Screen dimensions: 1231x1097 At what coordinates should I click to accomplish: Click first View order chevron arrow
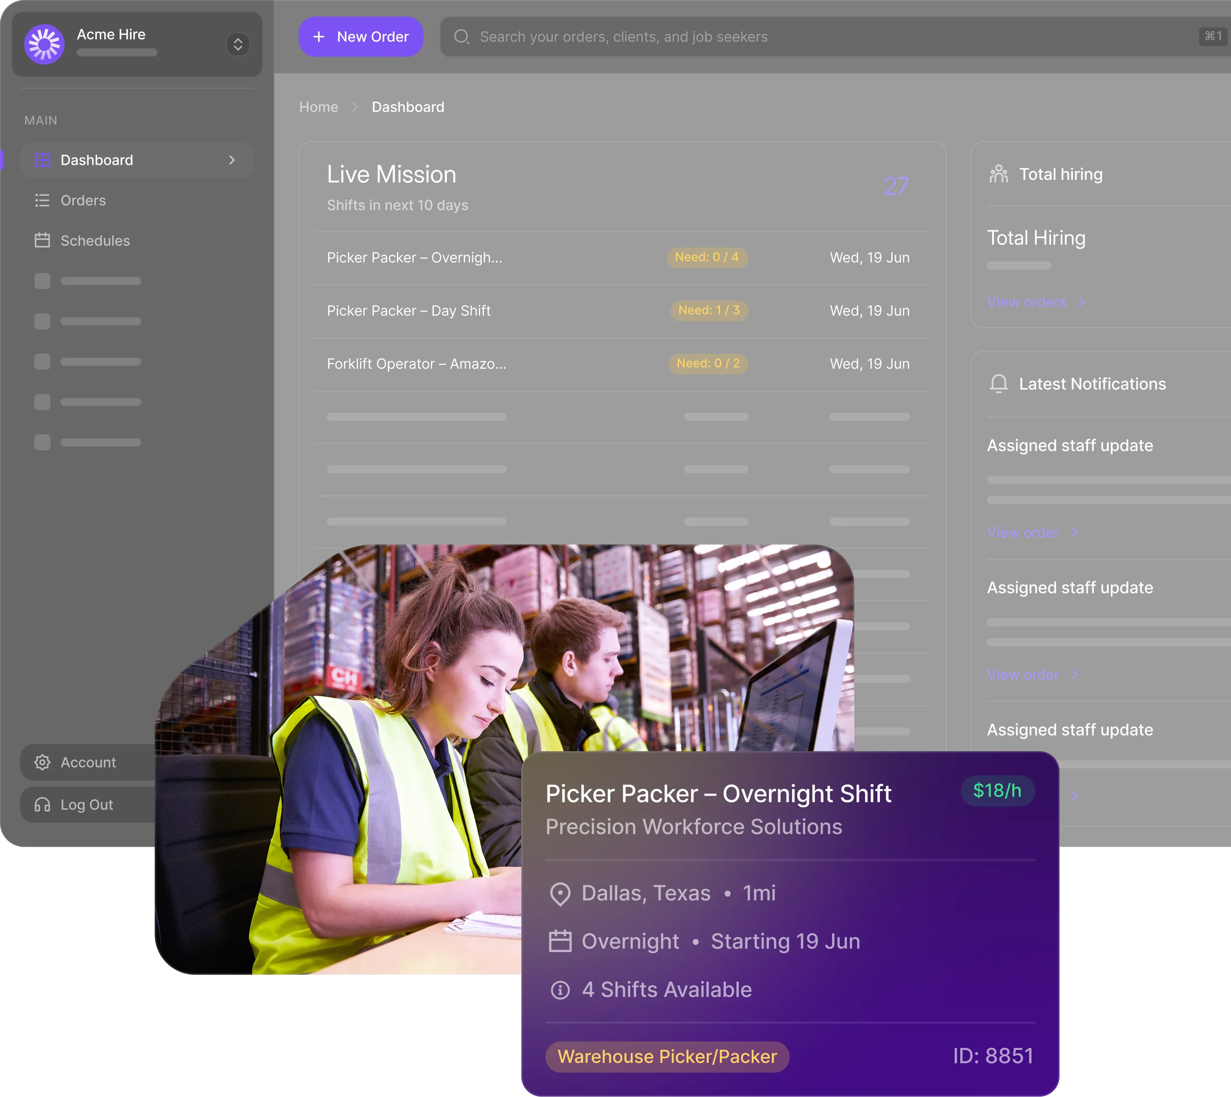tap(1075, 533)
